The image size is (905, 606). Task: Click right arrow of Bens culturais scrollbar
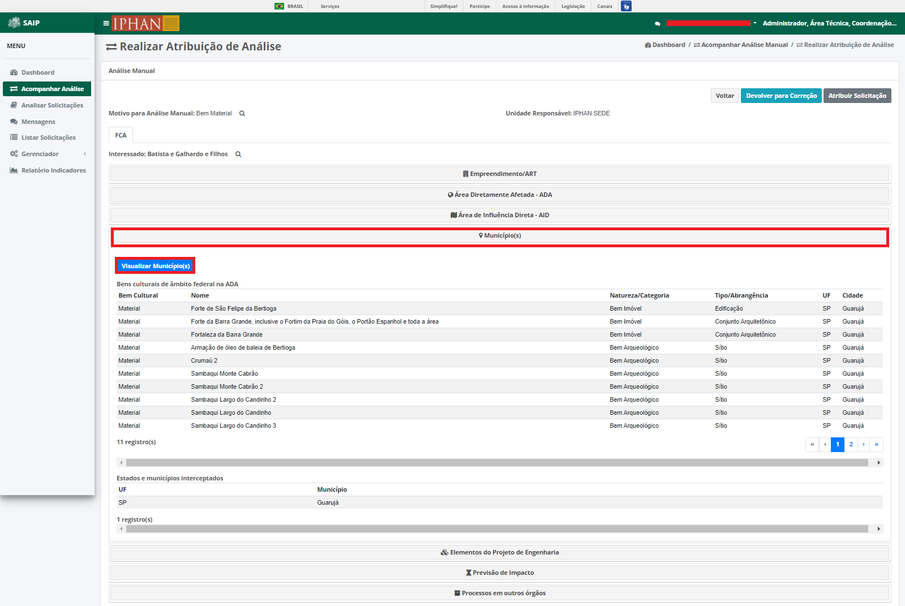pyautogui.click(x=878, y=463)
